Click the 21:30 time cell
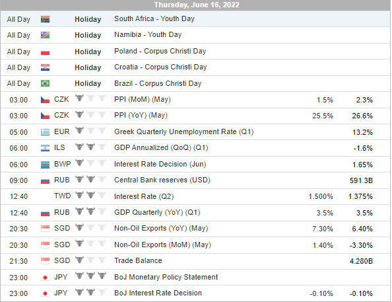 (x=18, y=261)
